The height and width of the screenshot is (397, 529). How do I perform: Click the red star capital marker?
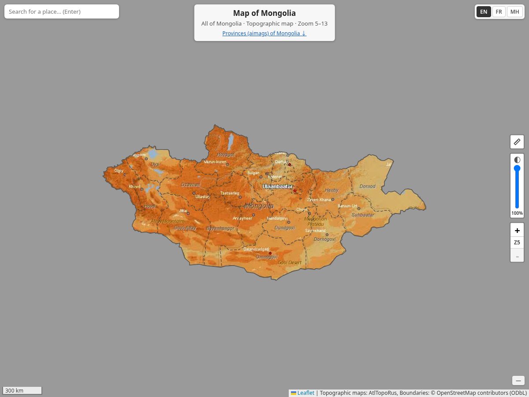click(x=295, y=191)
